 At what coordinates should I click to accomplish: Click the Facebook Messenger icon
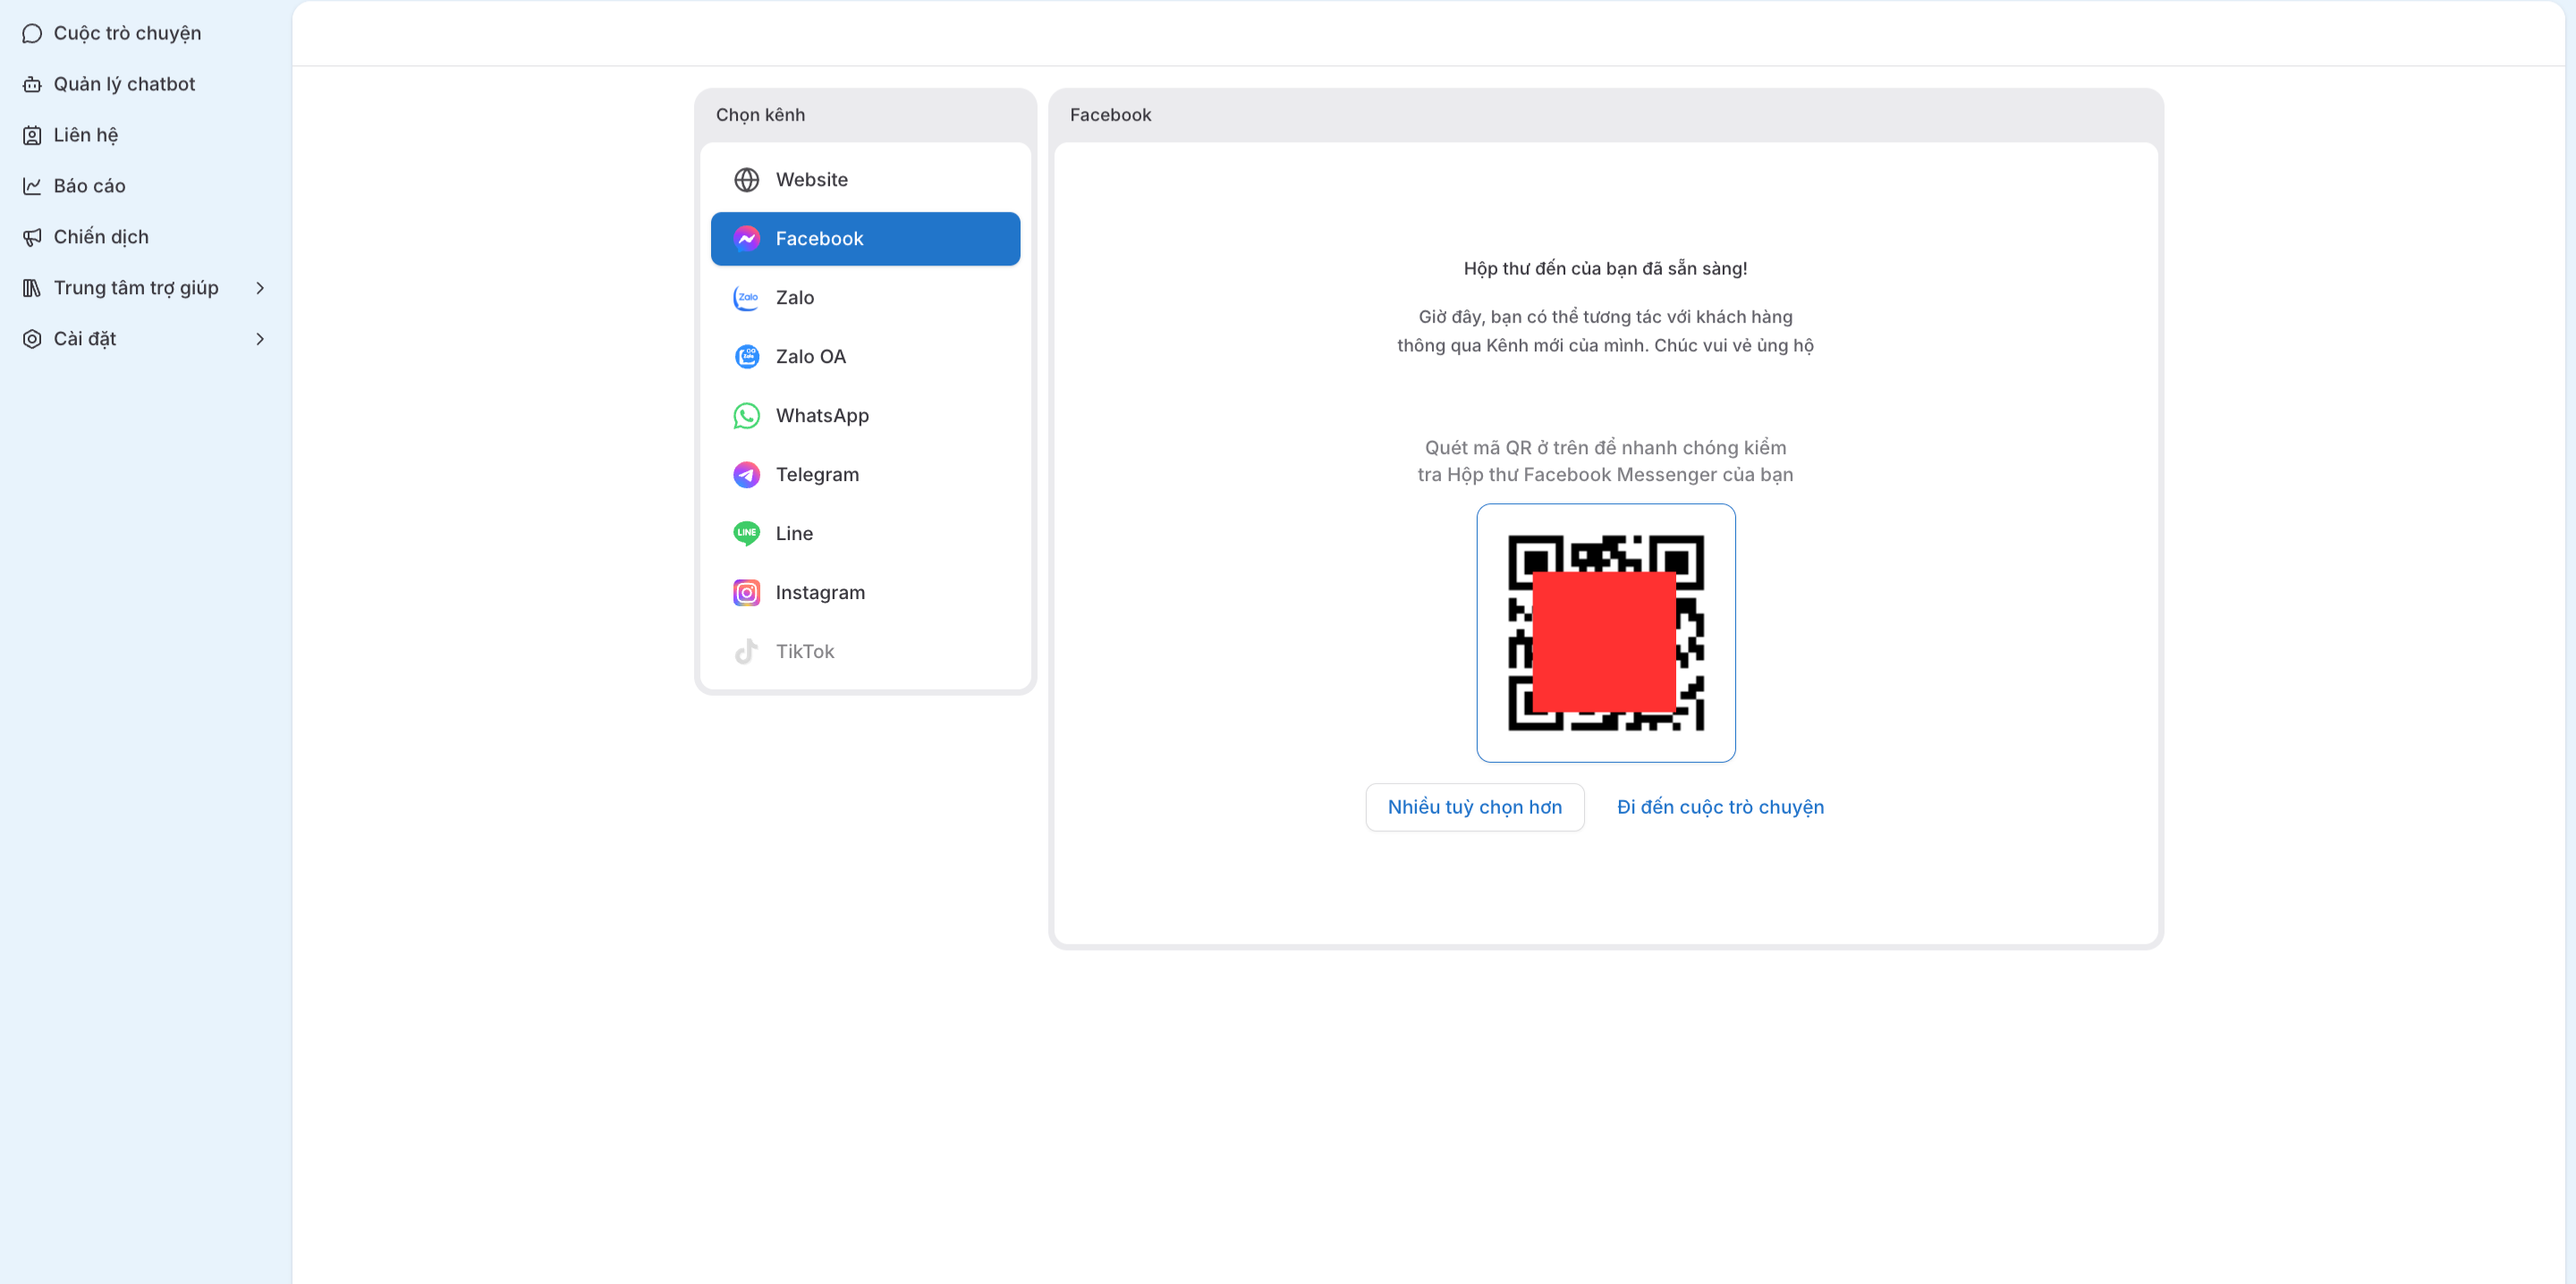tap(746, 239)
